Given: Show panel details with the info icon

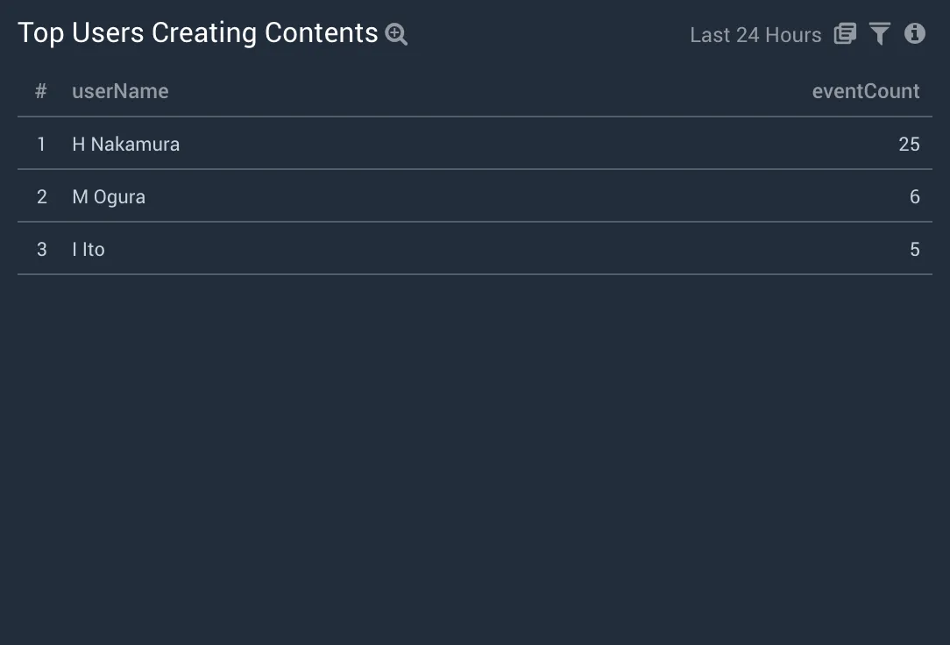Looking at the screenshot, I should tap(915, 33).
